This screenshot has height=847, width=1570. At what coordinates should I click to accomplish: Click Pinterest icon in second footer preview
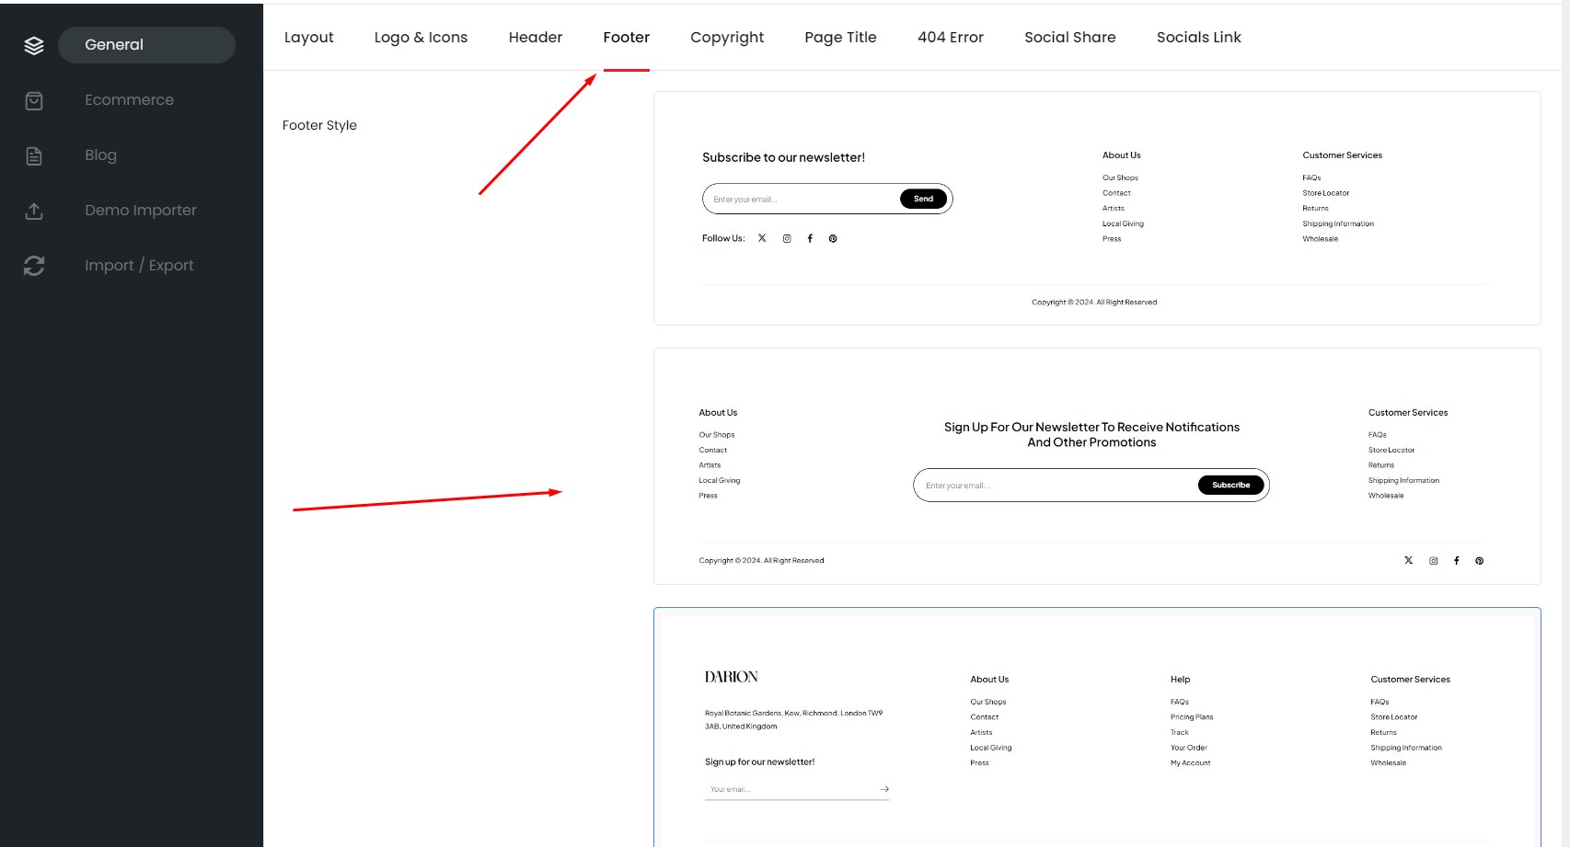(1479, 561)
